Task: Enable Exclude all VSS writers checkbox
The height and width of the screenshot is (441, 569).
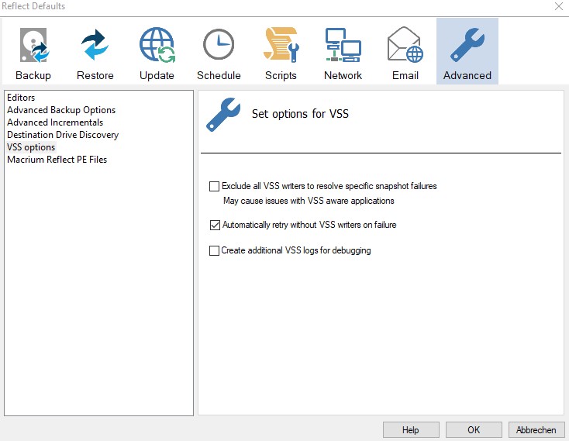Action: 214,187
